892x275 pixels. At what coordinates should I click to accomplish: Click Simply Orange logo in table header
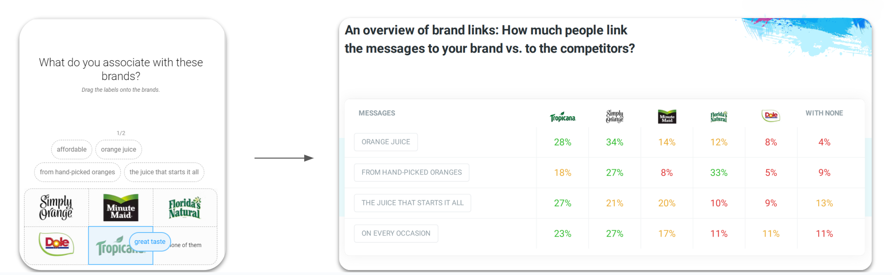(615, 116)
